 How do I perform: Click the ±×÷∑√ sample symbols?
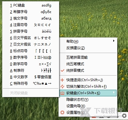45,64
